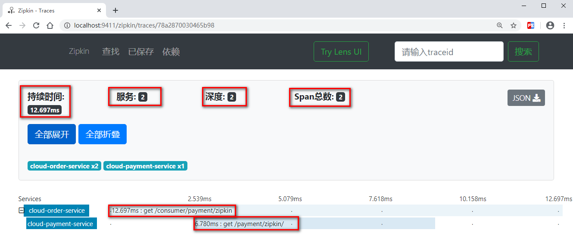Open the Zipkin home link
Image resolution: width=573 pixels, height=236 pixels.
pos(79,51)
